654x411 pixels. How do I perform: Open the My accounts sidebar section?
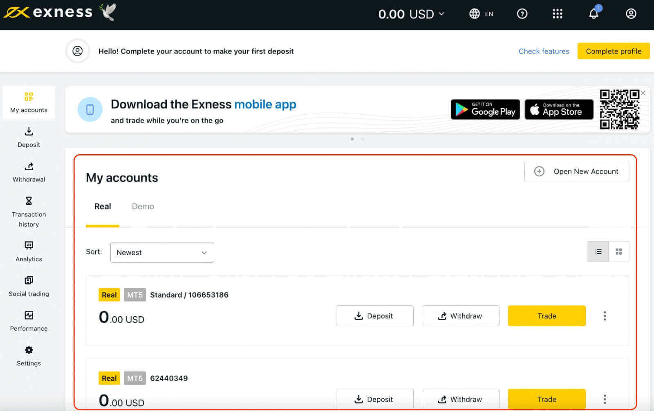click(29, 102)
